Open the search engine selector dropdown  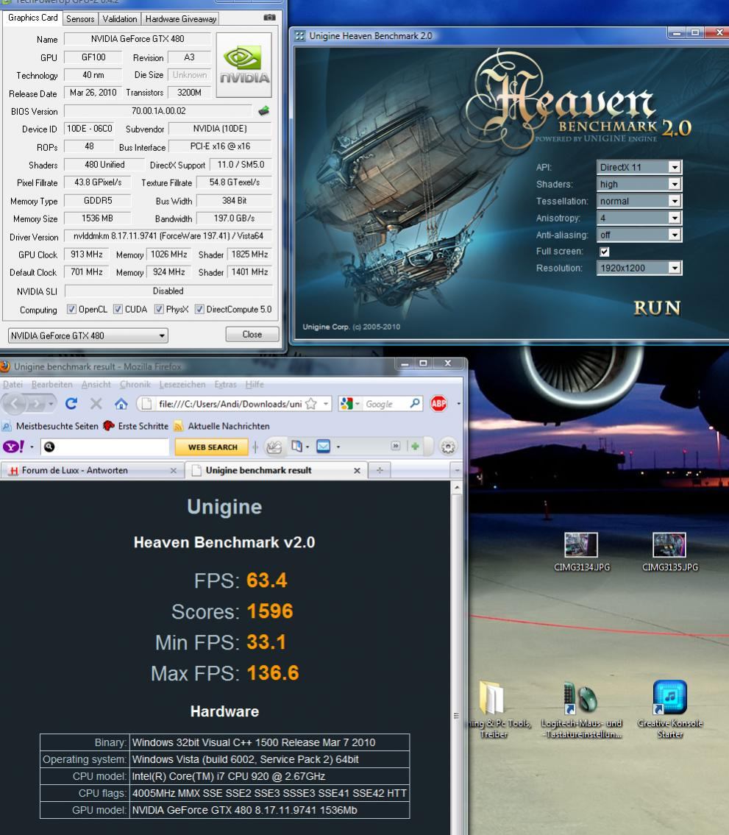click(x=350, y=404)
